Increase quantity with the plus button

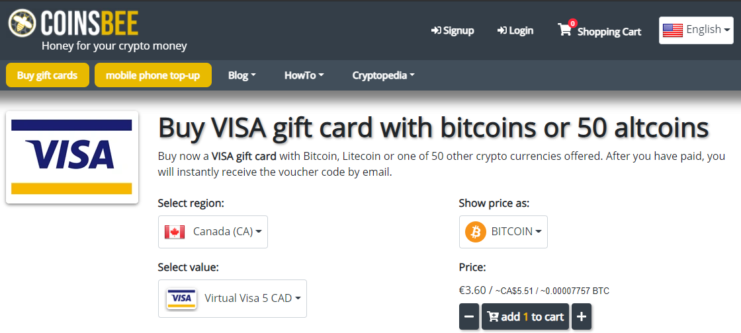[x=582, y=316]
